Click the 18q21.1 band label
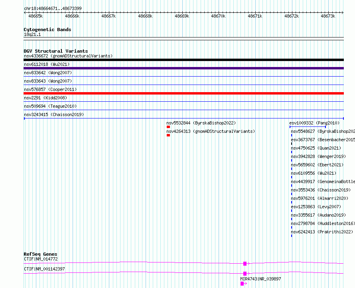This screenshot has width=355, height=288. [x=32, y=34]
